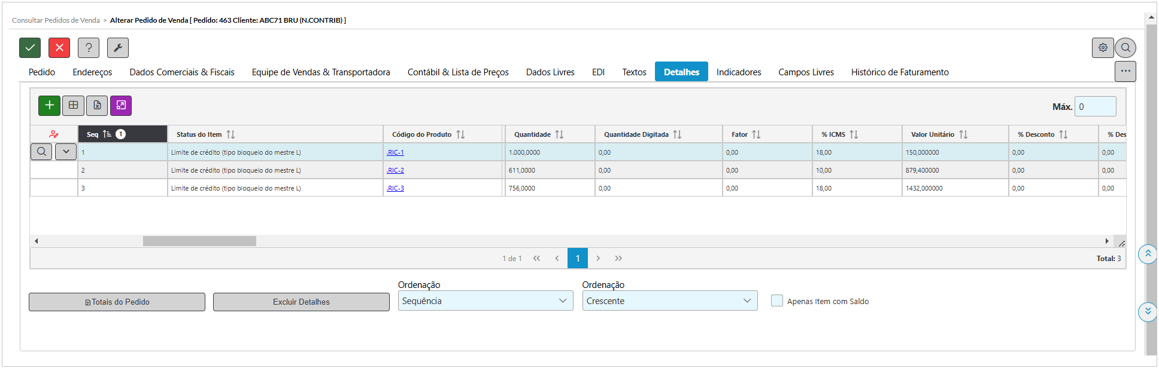The image size is (1159, 368).
Task: Sort by Quantidade column
Action: [559, 134]
